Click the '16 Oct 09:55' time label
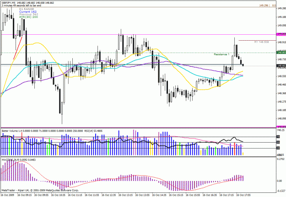The image size is (286, 197). 41,195
